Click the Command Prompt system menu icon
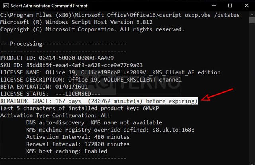The image size is (255, 165). [6, 6]
